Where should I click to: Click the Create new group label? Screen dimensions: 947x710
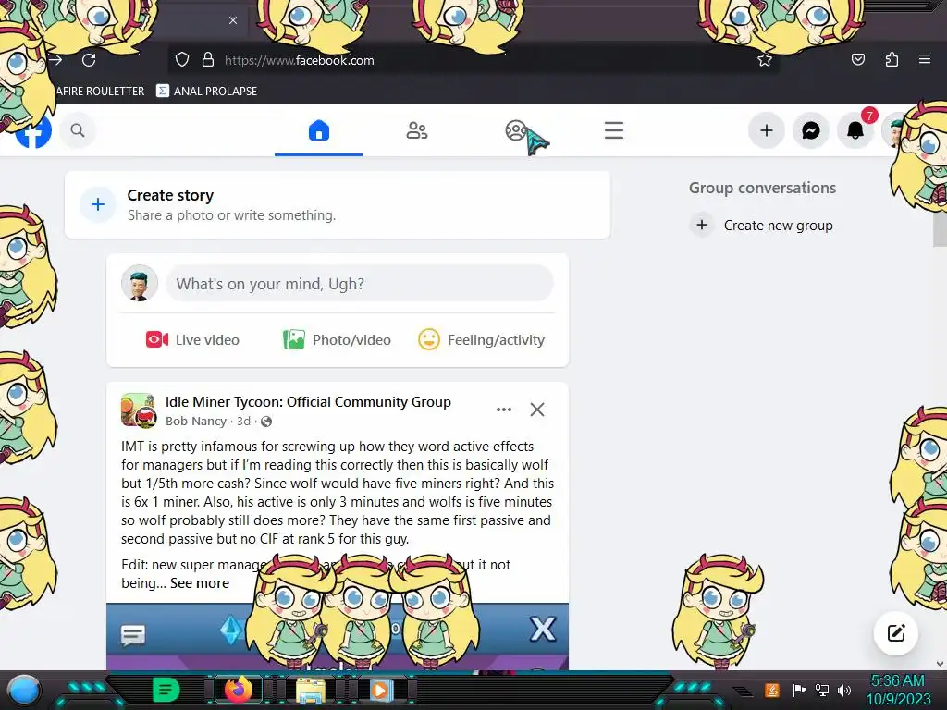pyautogui.click(x=778, y=226)
